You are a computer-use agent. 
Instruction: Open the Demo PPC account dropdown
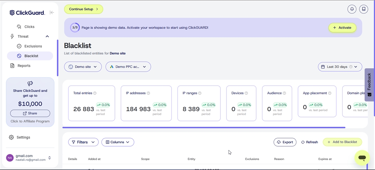128,67
